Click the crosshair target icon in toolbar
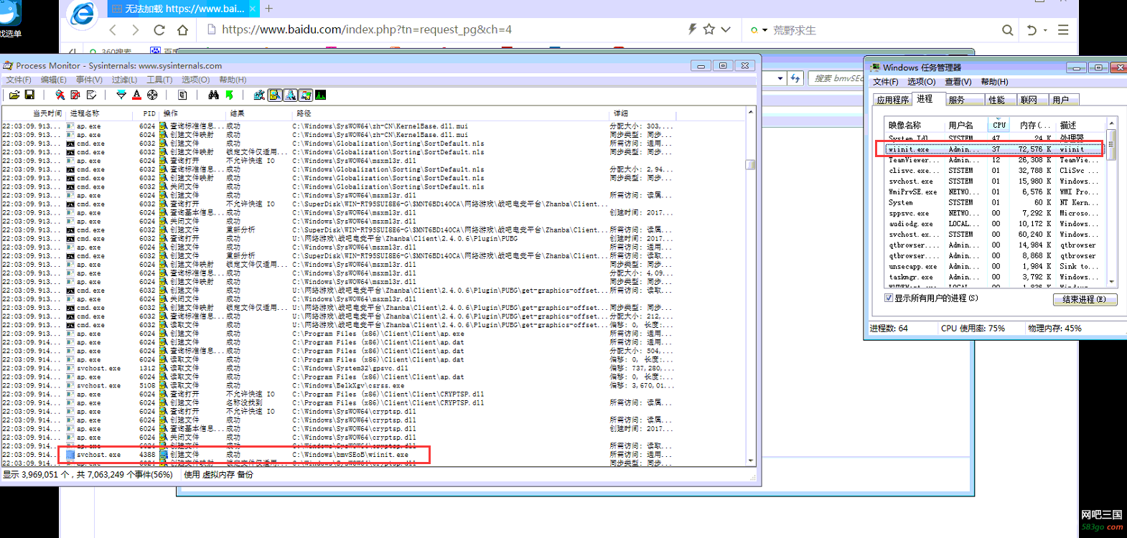The height and width of the screenshot is (538, 1127). point(152,95)
